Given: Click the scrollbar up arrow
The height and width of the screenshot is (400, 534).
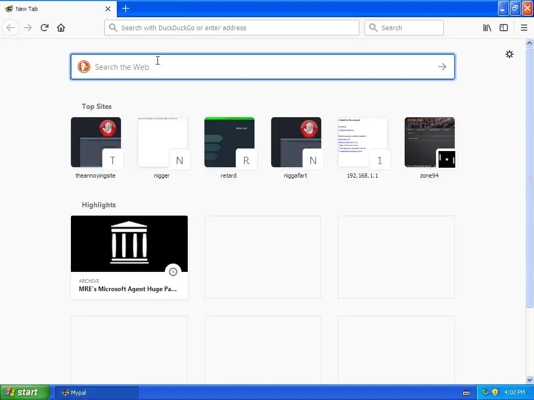Looking at the screenshot, I should (x=530, y=43).
